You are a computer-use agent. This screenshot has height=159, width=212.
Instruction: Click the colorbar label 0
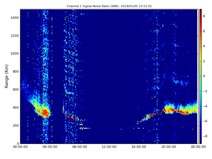(204, 76)
